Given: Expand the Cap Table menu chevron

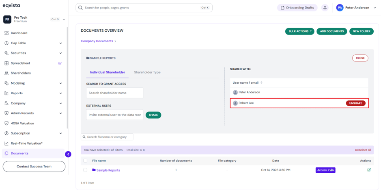Looking at the screenshot, I should (61, 43).
